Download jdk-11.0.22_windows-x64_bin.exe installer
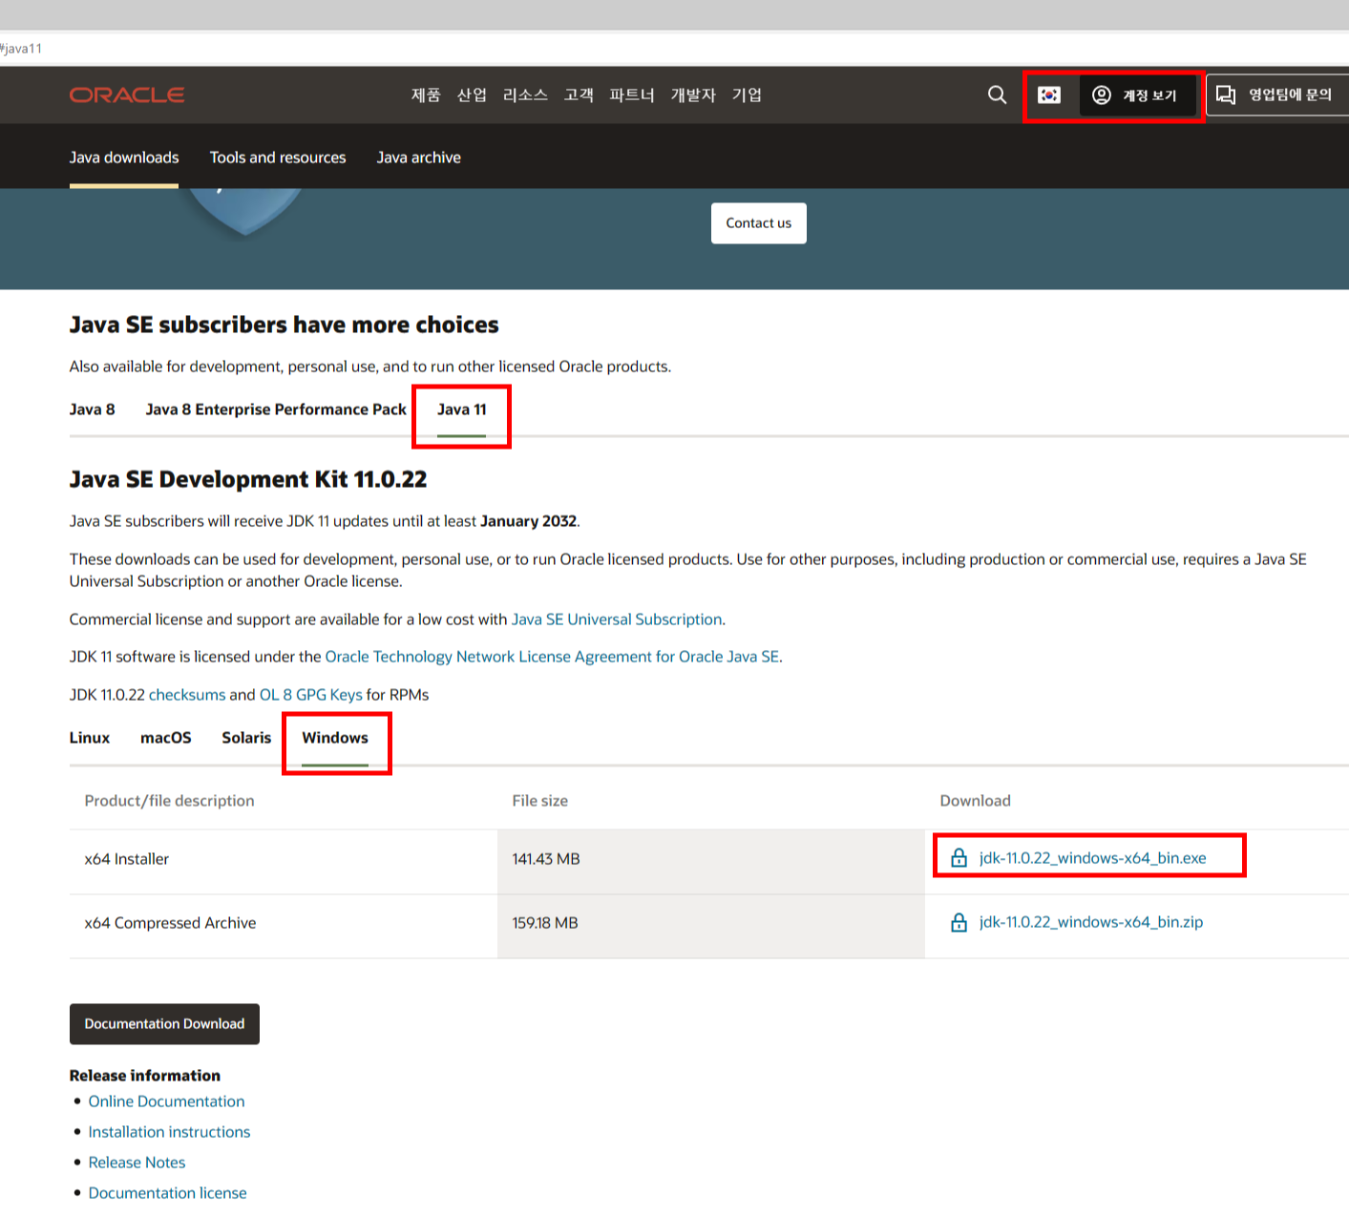Screen dimensions: 1349x1216 tap(1093, 858)
